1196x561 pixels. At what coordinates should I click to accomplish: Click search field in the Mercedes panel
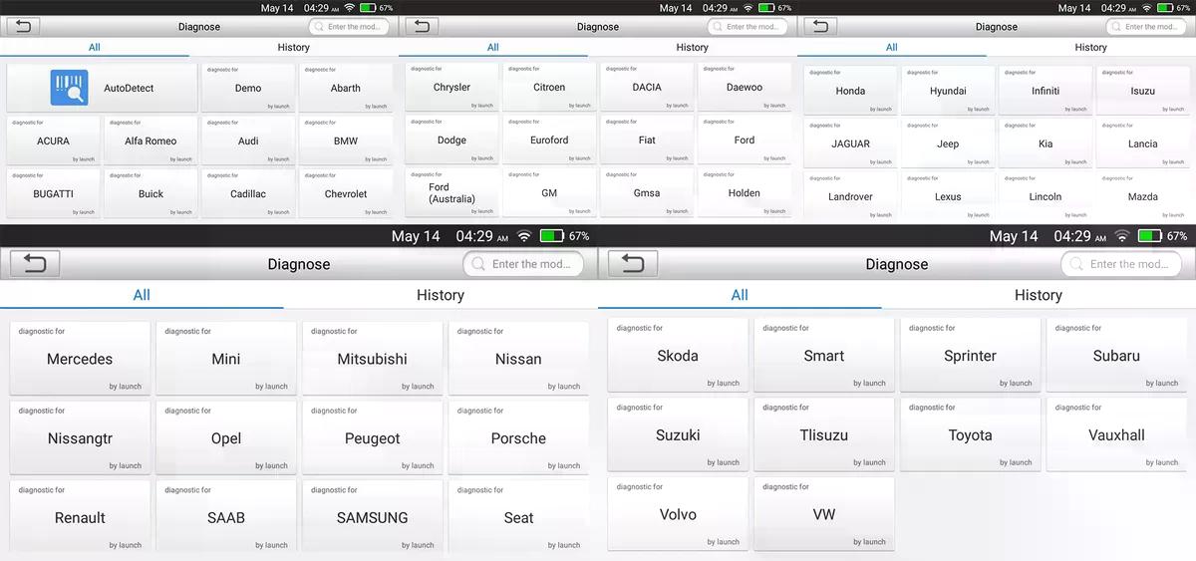pyautogui.click(x=523, y=264)
